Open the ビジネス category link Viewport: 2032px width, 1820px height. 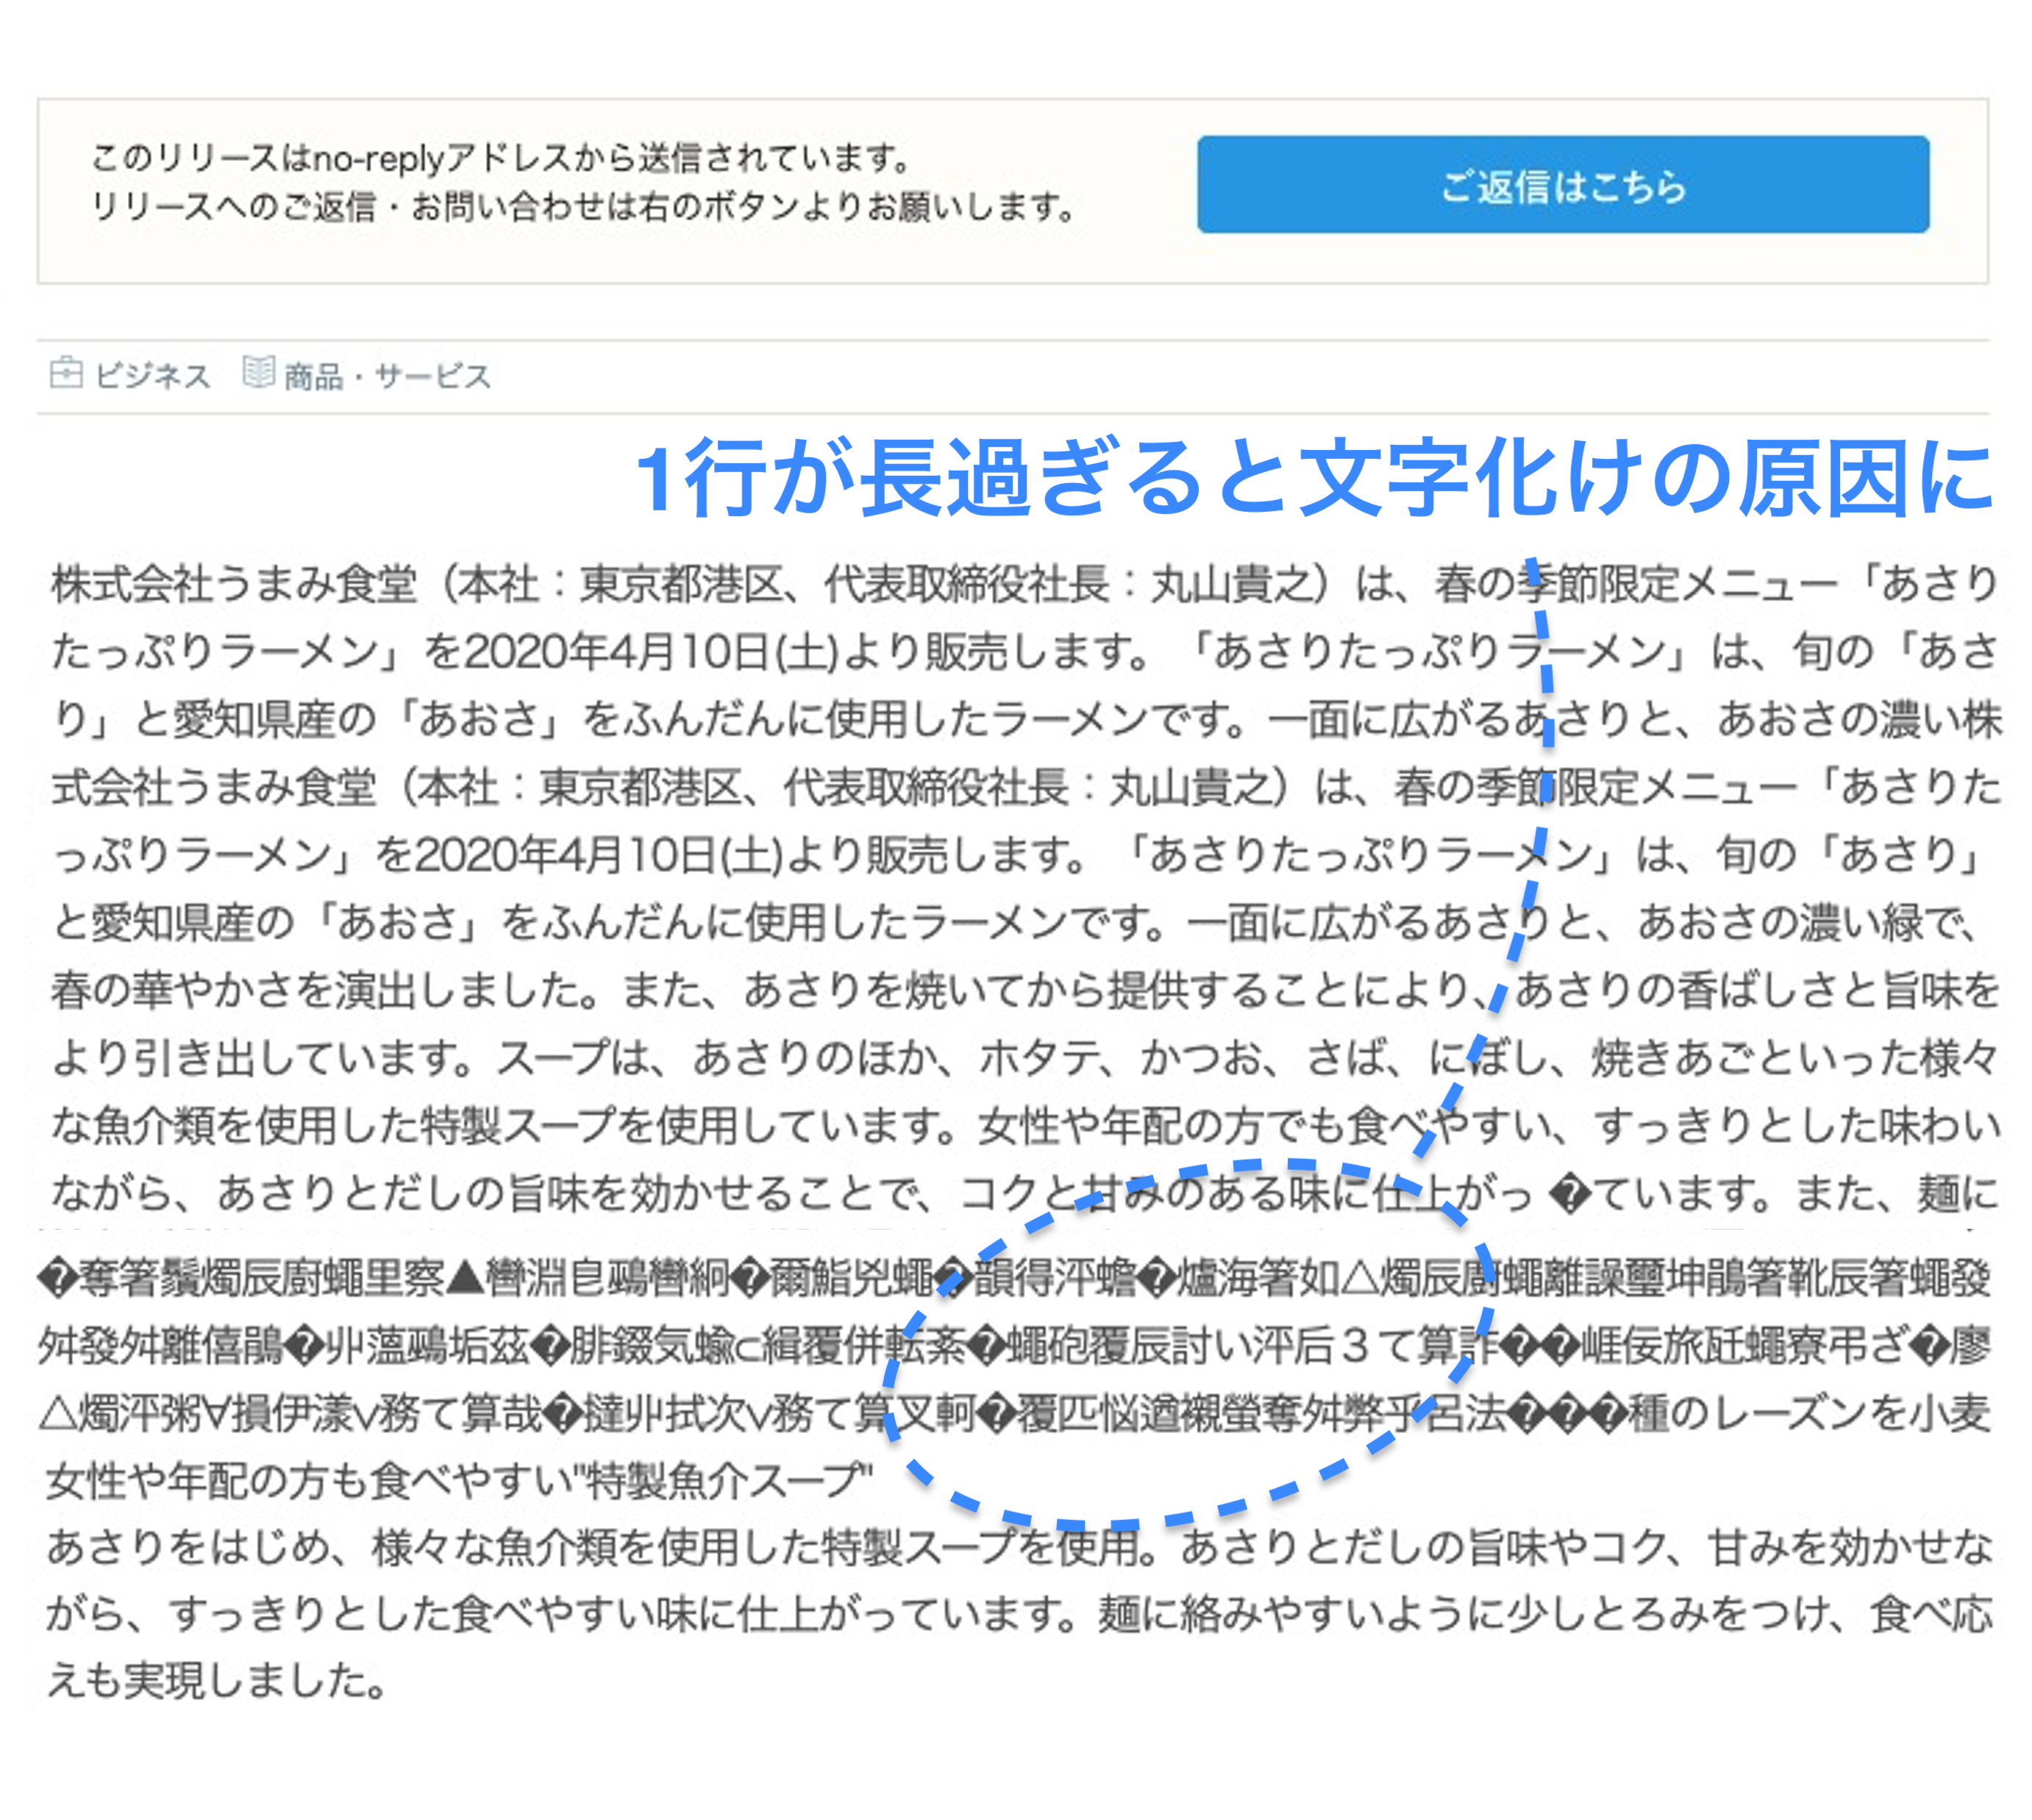coord(152,376)
